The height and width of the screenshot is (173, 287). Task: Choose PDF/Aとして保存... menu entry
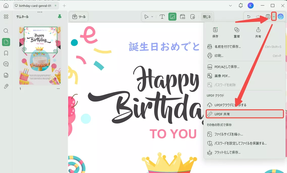coord(245,67)
